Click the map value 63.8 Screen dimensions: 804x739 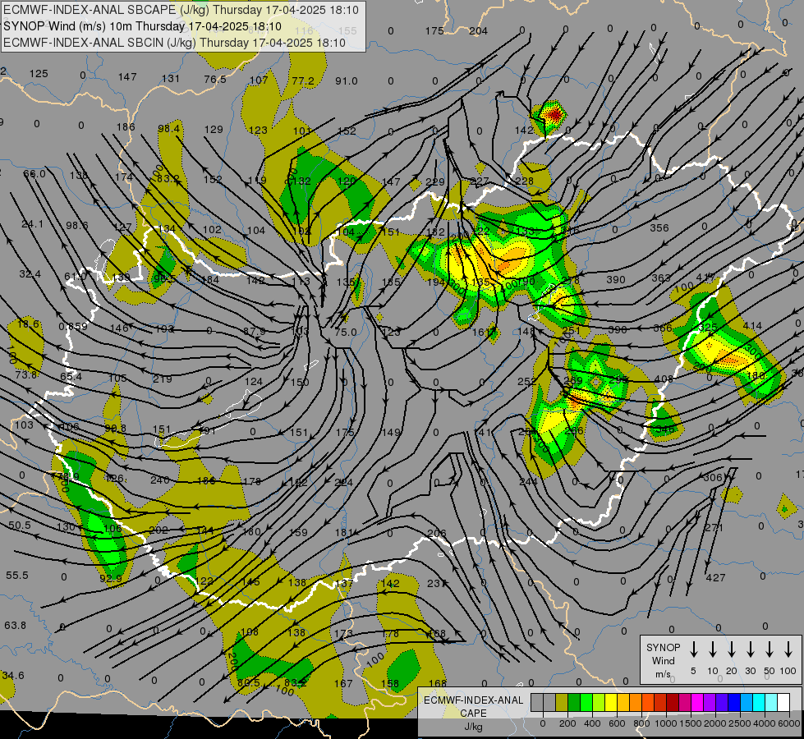(x=15, y=625)
